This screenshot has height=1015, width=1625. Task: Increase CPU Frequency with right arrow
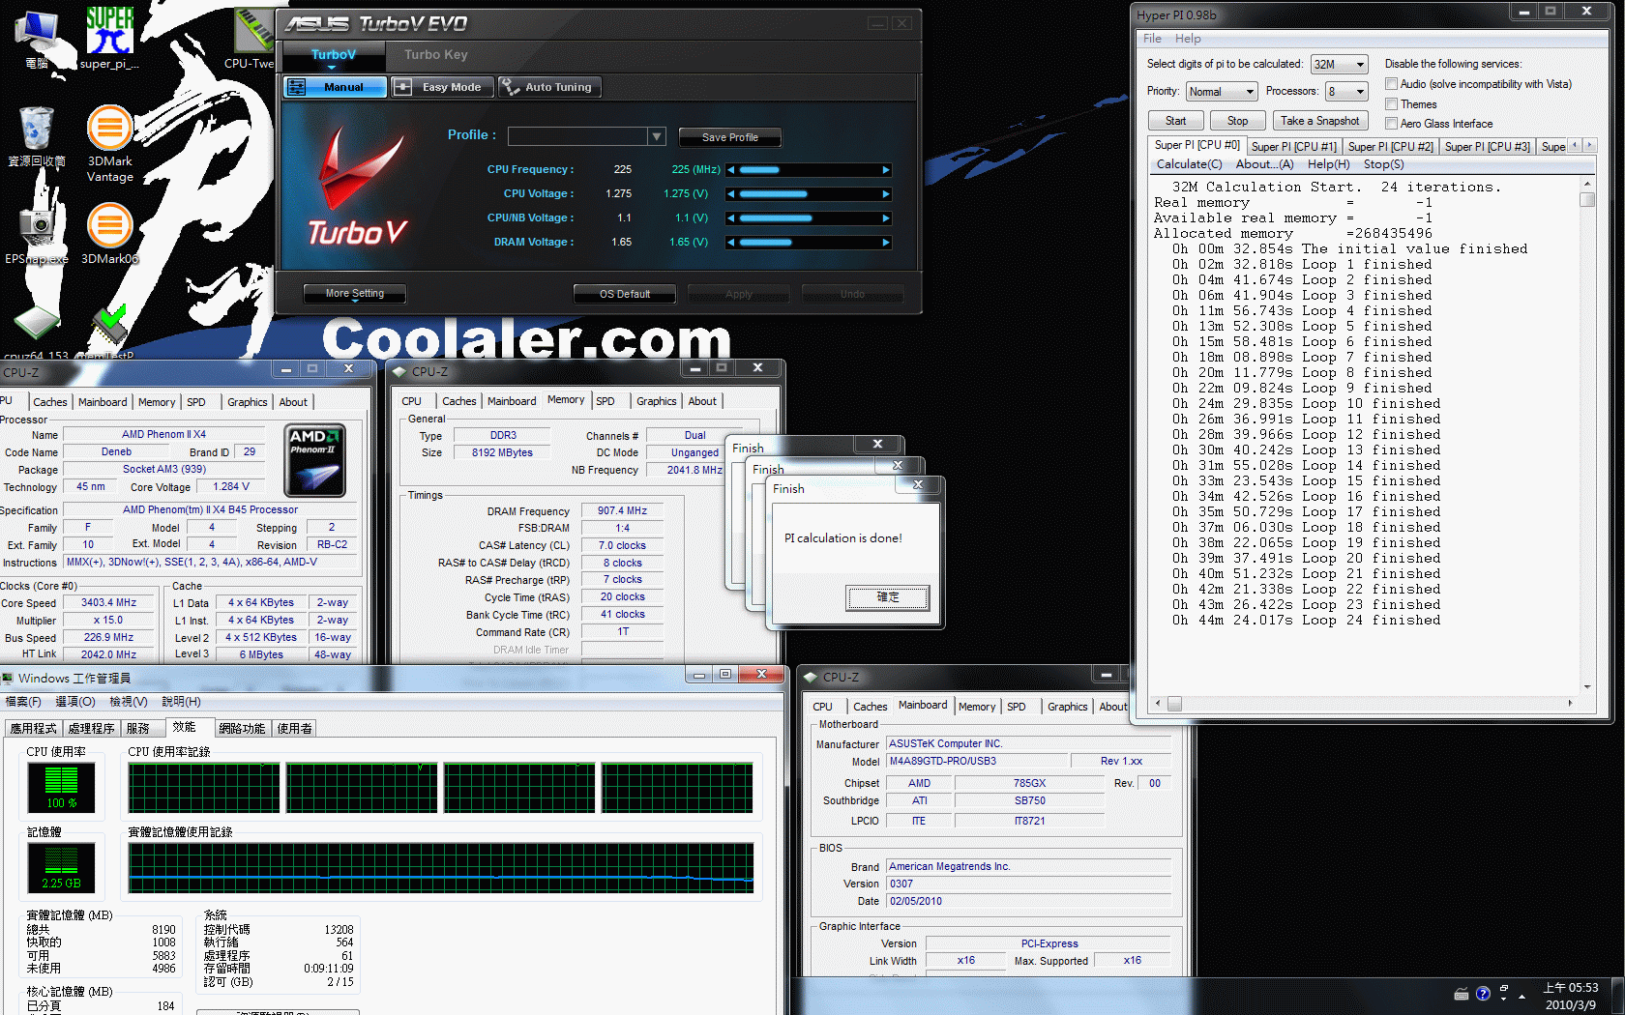coord(886,170)
